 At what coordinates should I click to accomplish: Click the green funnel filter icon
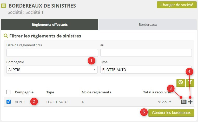coord(190,82)
